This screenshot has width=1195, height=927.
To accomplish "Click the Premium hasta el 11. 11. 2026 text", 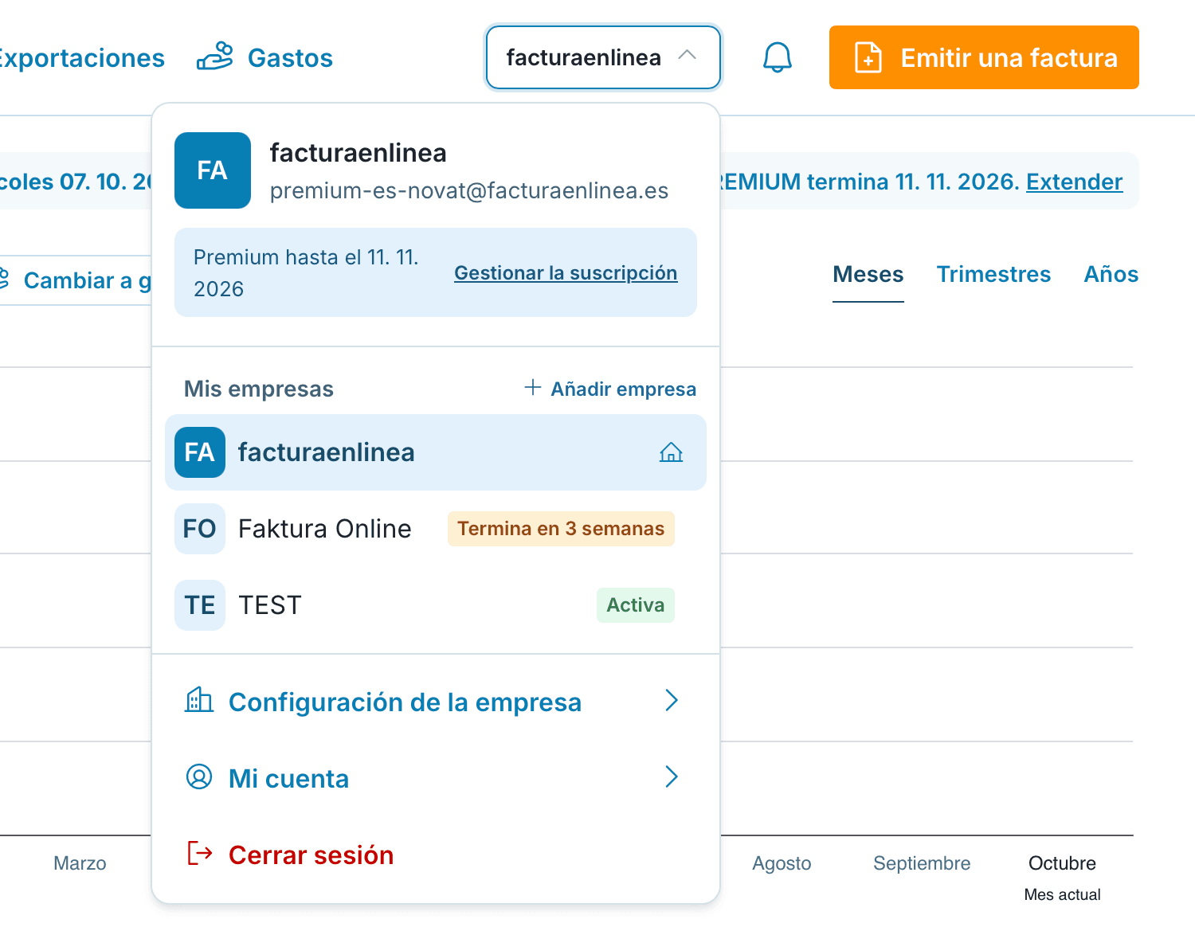I will coord(306,273).
